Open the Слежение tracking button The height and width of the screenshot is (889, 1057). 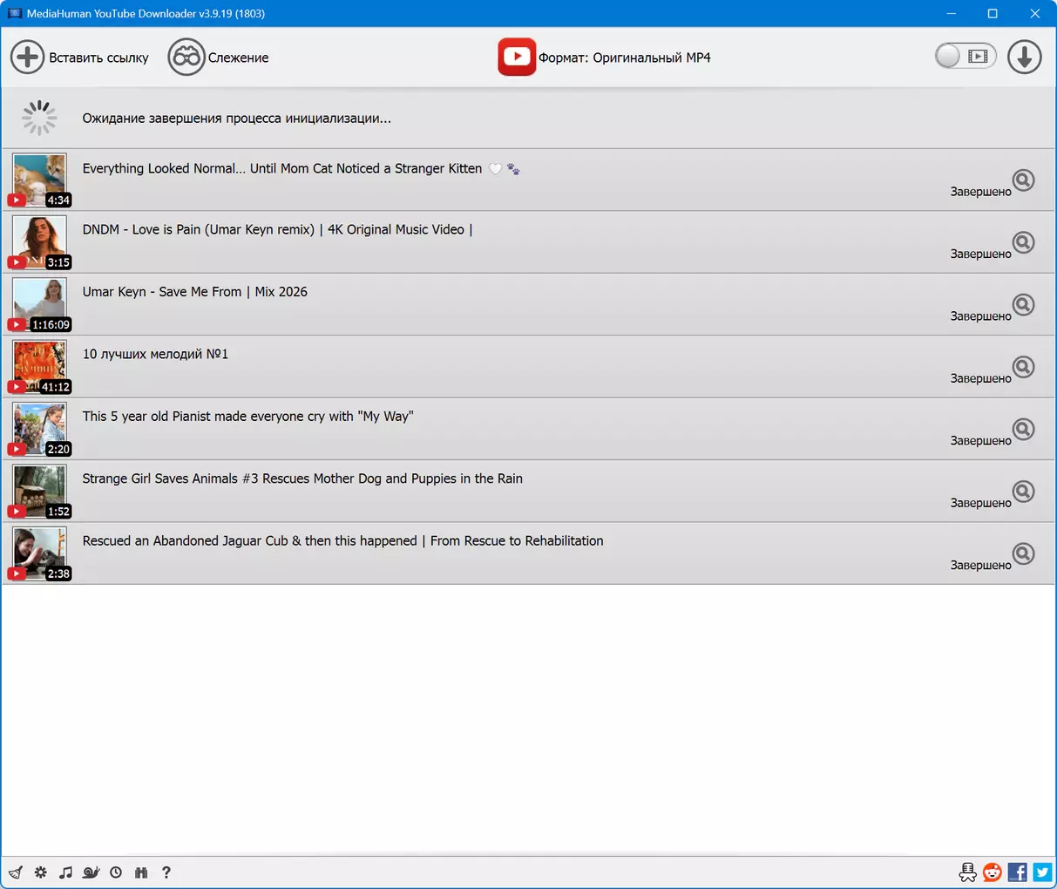pos(219,58)
